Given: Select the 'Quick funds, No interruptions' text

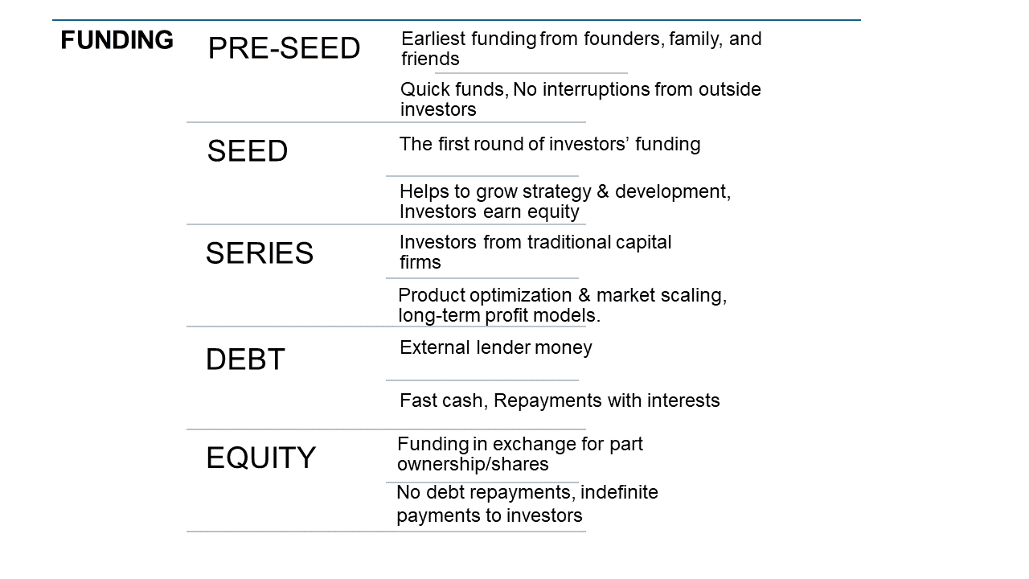Looking at the screenshot, I should (580, 99).
